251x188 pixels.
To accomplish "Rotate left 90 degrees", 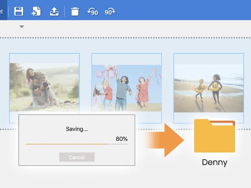I will pos(92,12).
